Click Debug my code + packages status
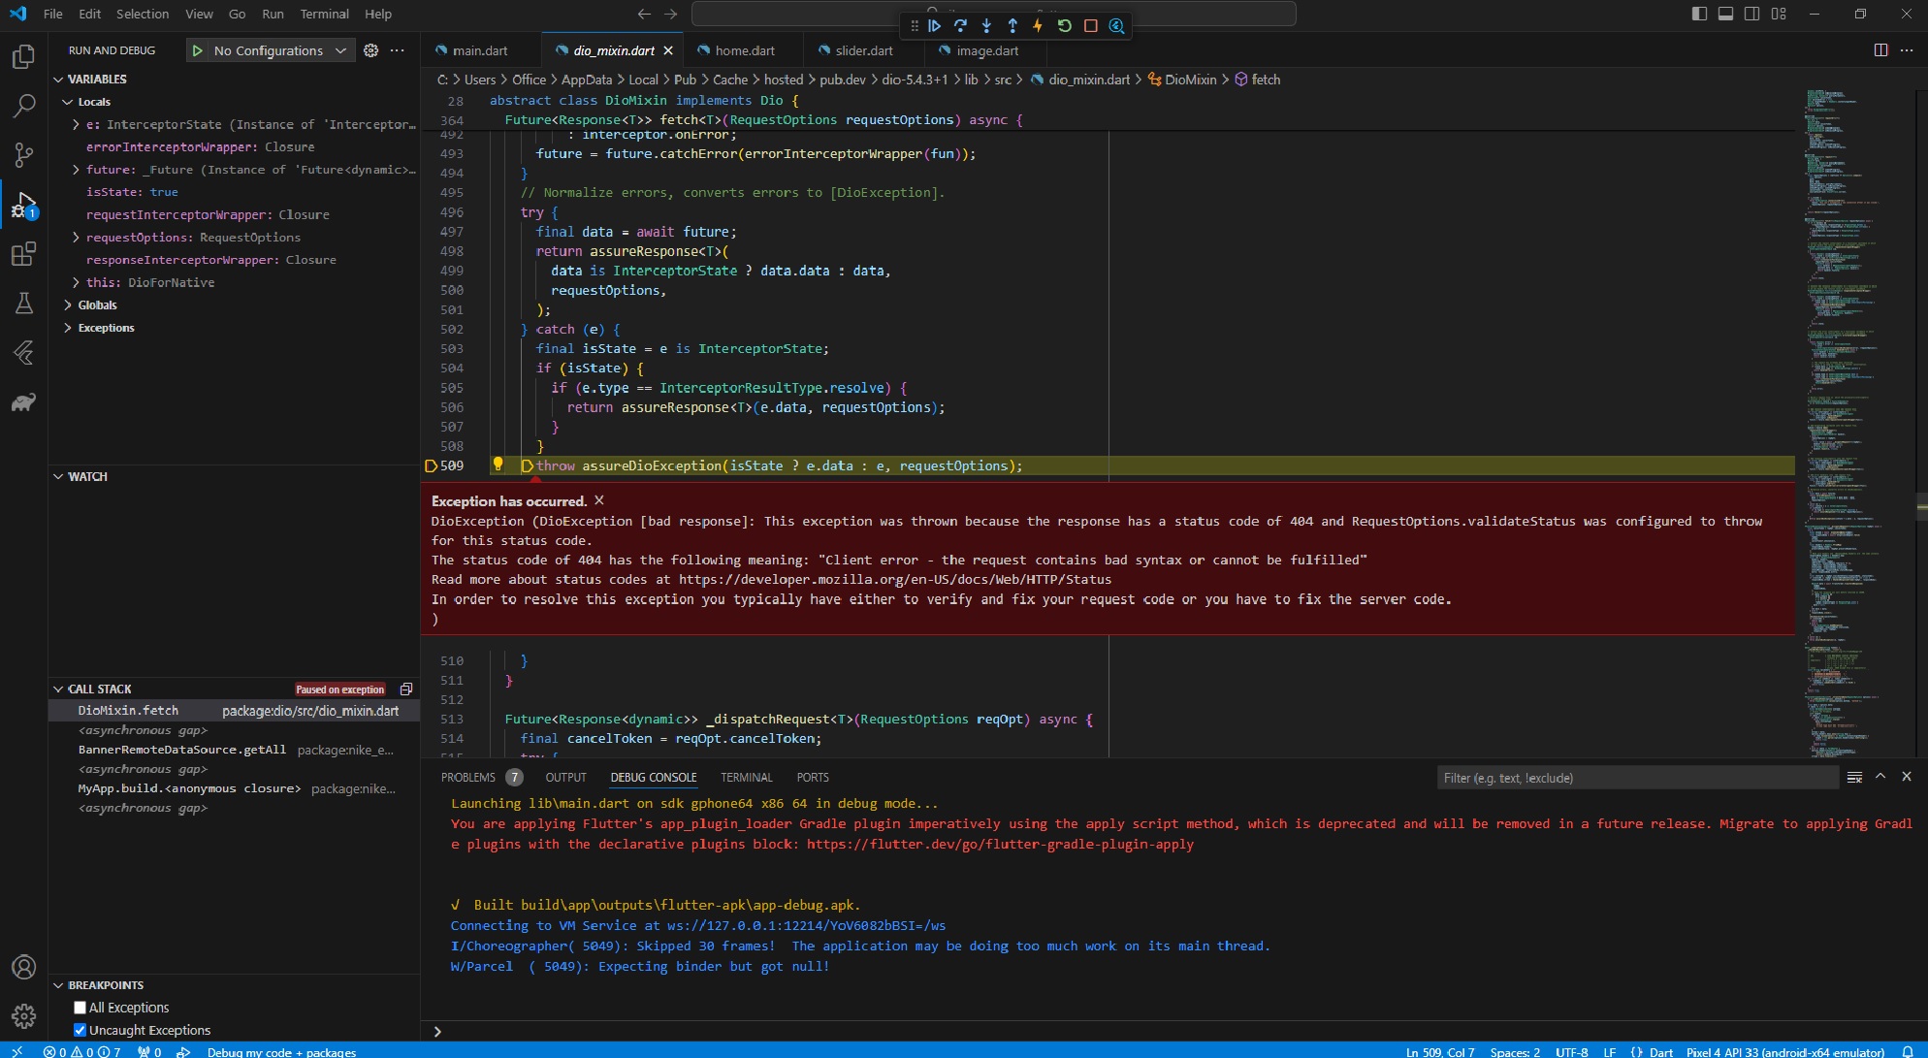1928x1058 pixels. click(x=281, y=1051)
